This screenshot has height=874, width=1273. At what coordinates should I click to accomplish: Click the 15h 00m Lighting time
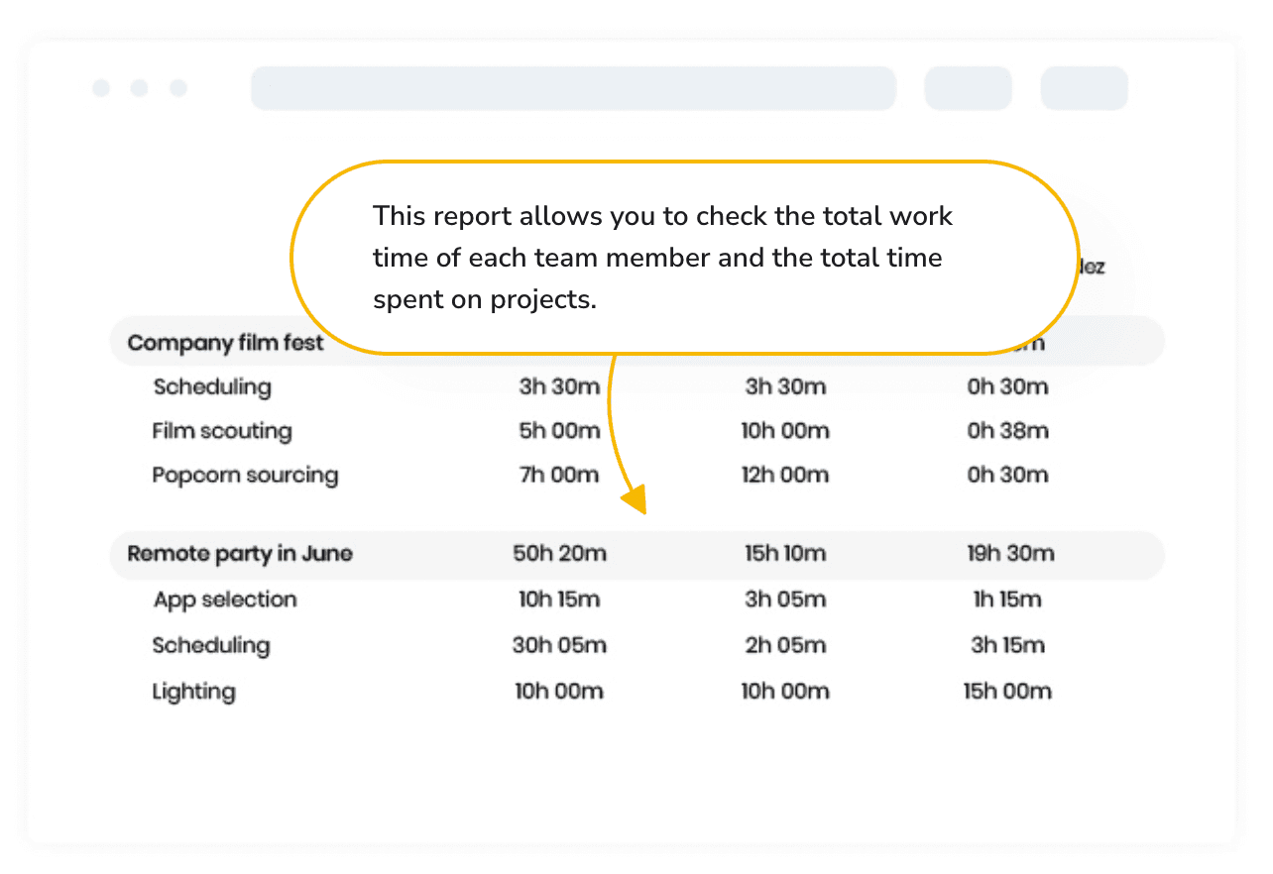click(1007, 692)
